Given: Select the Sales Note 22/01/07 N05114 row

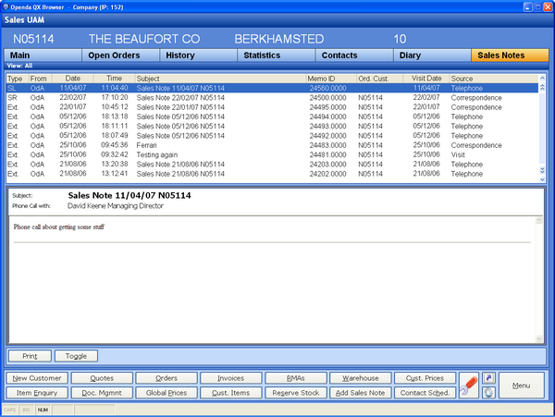Looking at the screenshot, I should (273, 107).
